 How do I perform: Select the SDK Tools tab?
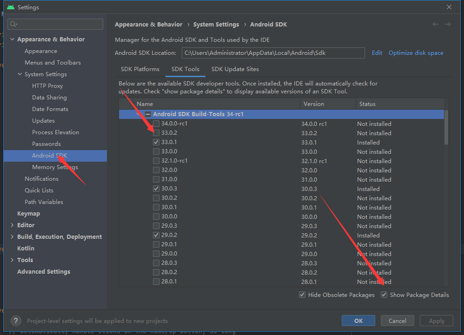click(x=186, y=69)
